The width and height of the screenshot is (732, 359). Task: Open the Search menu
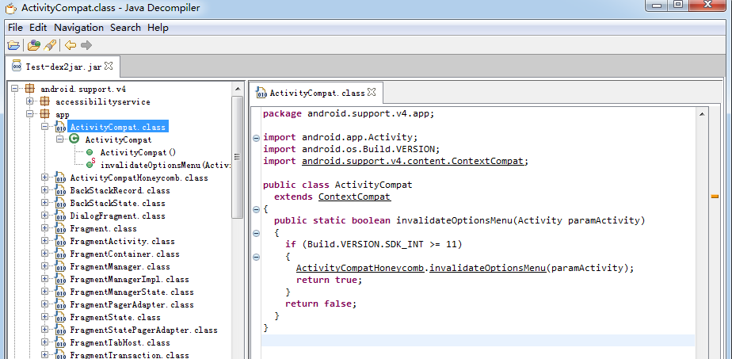pyautogui.click(x=125, y=28)
